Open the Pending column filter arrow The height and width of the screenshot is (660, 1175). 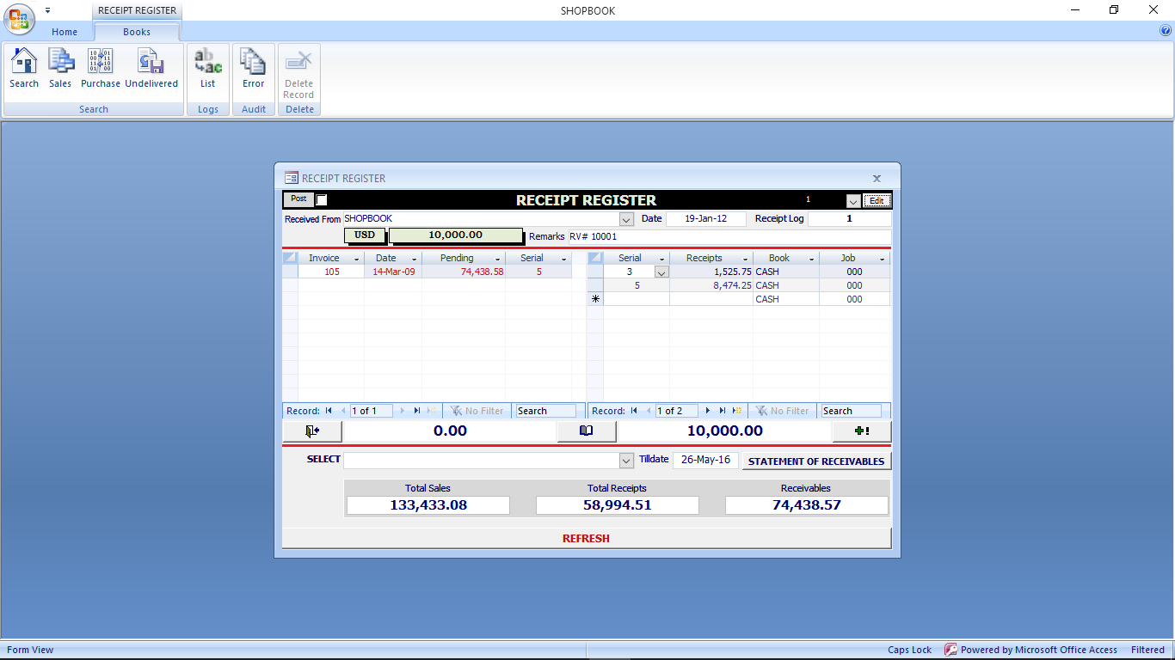click(499, 259)
